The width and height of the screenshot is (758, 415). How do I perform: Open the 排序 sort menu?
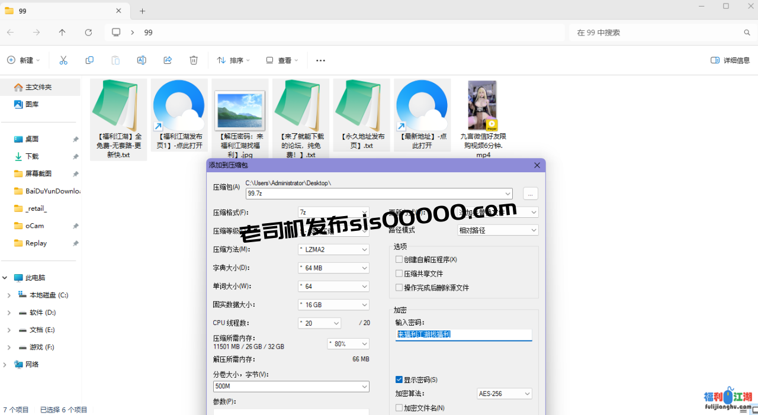point(233,60)
